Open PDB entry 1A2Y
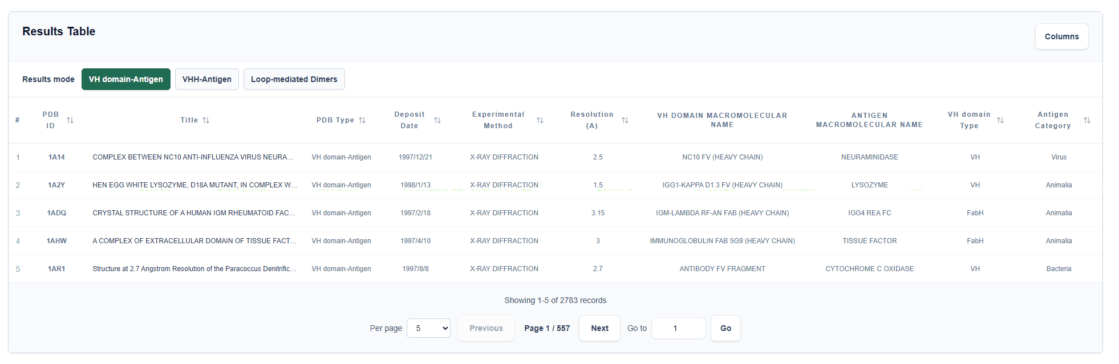This screenshot has width=1119, height=364. [x=56, y=185]
